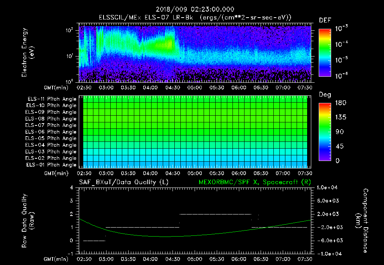Click the 03:00 tick under the pitch angle panel
This screenshot has width=384, height=265.
[106, 173]
